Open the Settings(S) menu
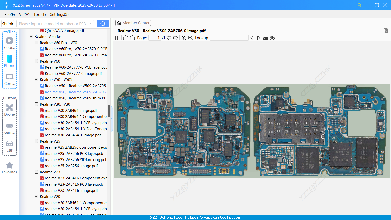This screenshot has height=220, width=391. 59,15
